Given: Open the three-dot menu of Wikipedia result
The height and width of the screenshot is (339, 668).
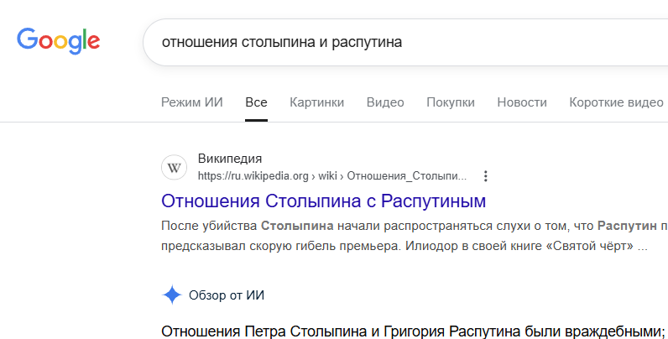Looking at the screenshot, I should click(485, 176).
